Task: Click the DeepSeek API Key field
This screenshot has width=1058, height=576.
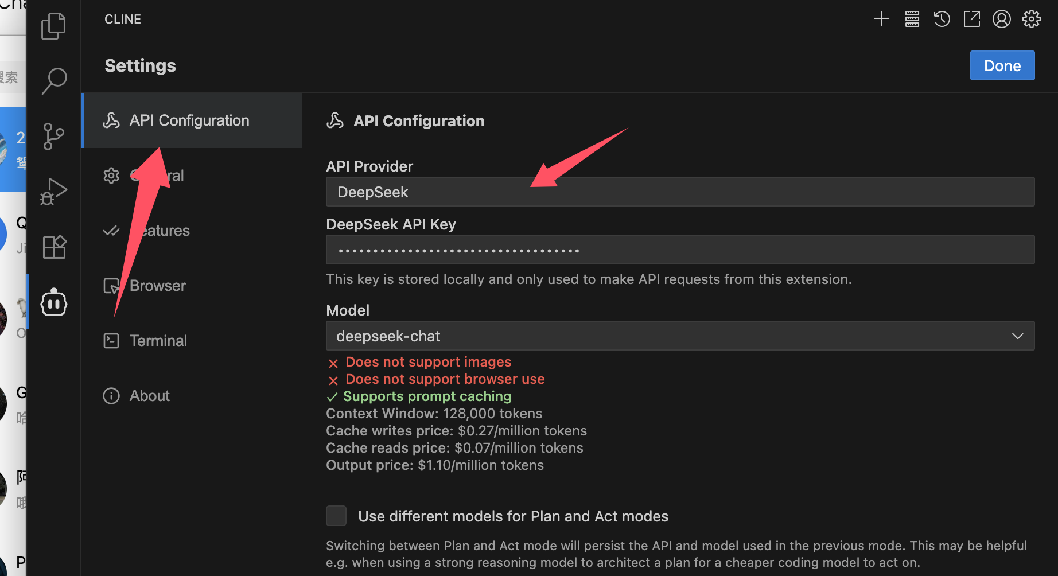Action: coord(680,250)
